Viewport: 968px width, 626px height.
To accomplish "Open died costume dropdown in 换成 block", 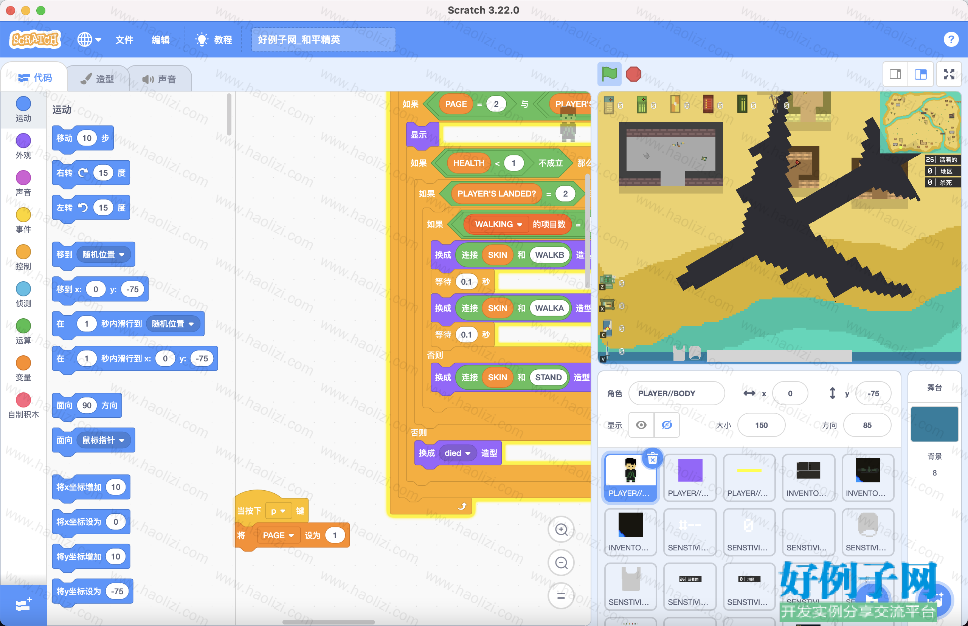I will [x=457, y=453].
